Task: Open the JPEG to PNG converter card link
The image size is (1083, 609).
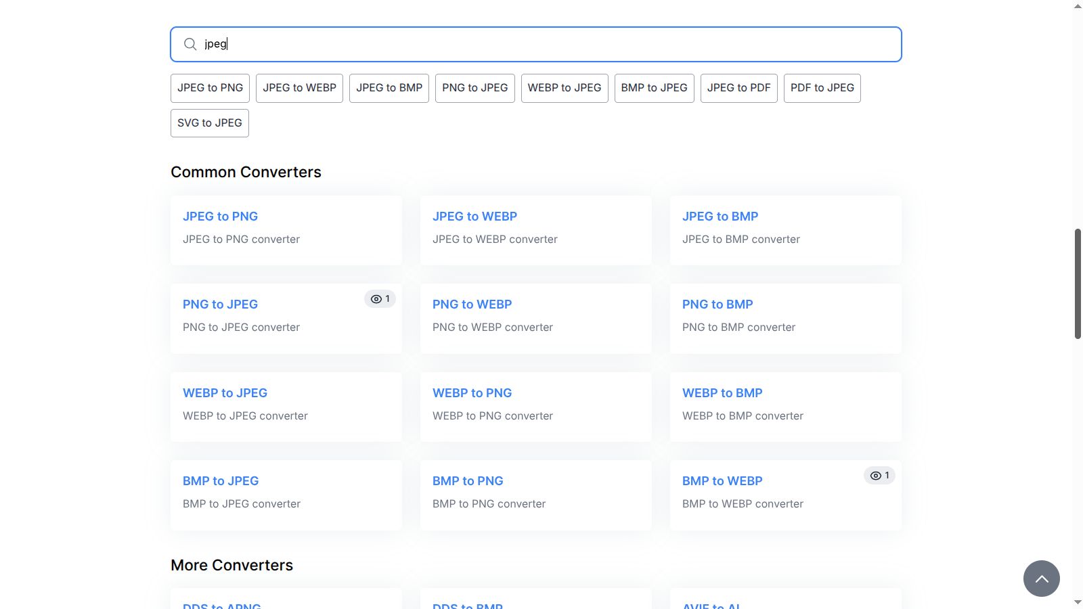Action: (220, 217)
